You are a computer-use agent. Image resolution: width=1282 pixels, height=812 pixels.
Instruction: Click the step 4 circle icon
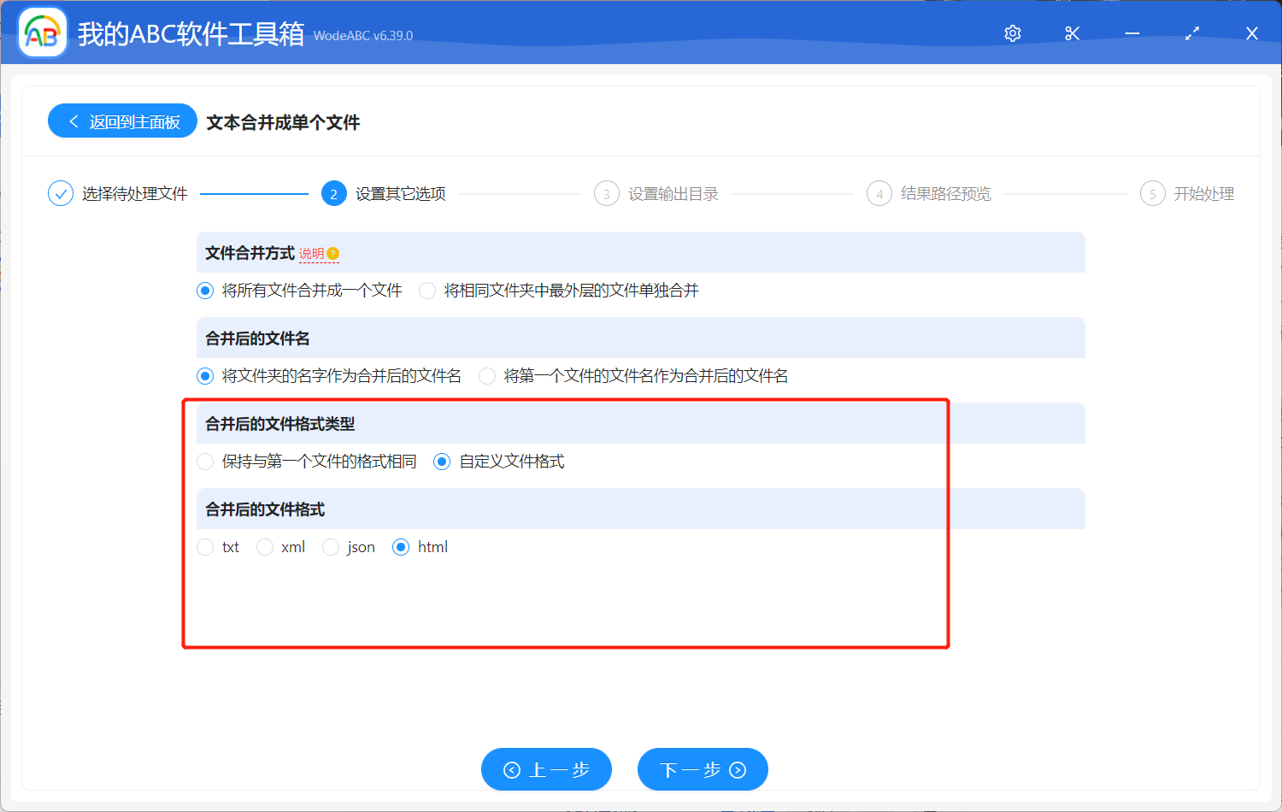(x=879, y=194)
